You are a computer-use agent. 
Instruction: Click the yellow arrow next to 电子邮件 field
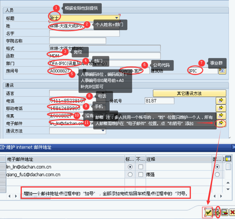tap(221, 123)
